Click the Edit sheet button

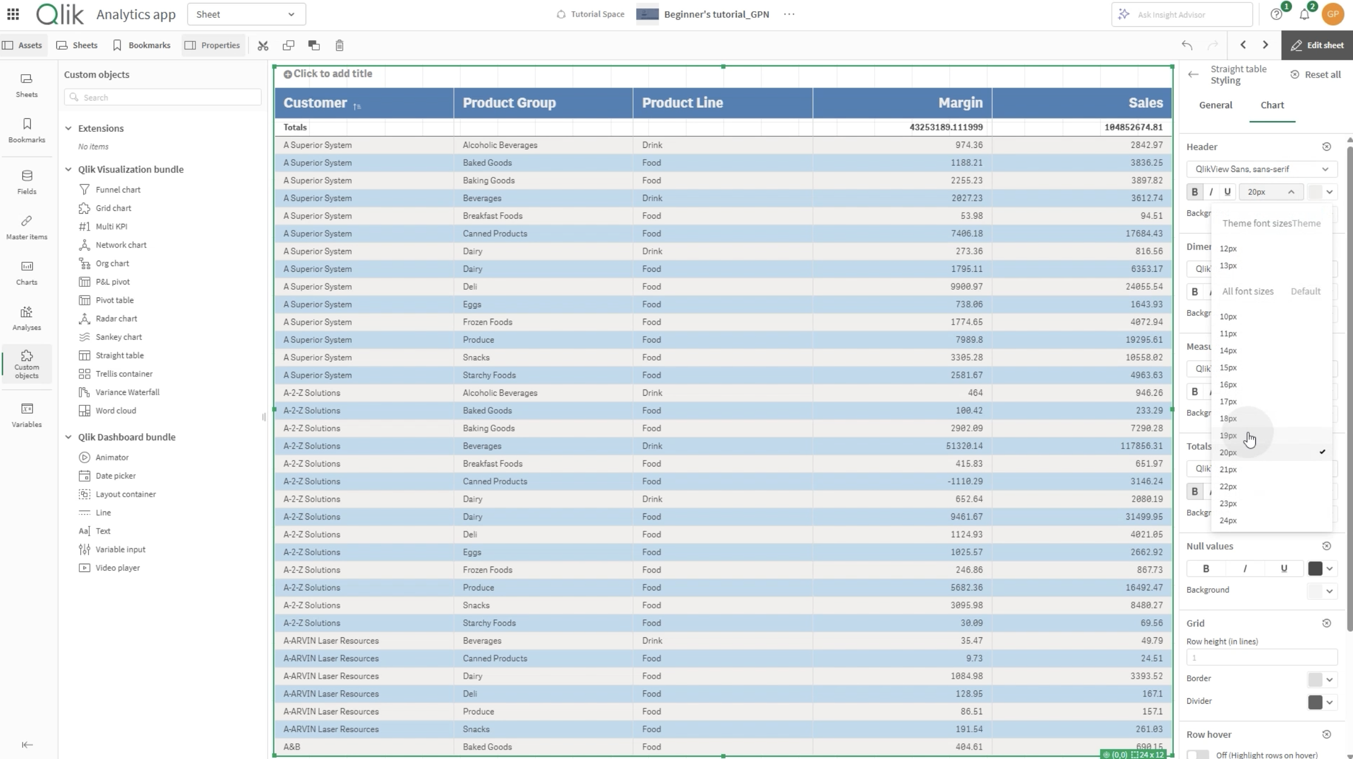coord(1317,45)
